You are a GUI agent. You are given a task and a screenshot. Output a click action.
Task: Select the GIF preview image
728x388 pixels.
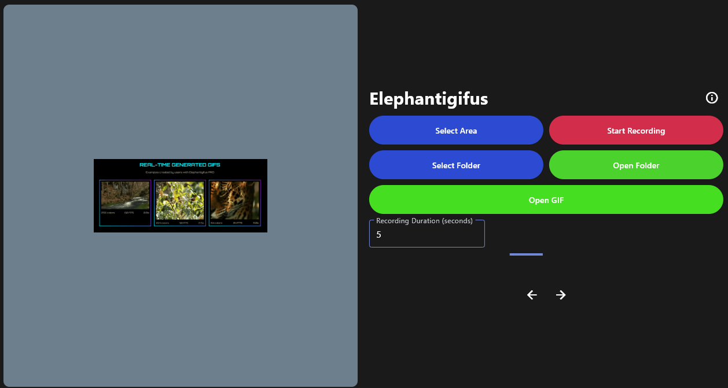[x=181, y=195]
